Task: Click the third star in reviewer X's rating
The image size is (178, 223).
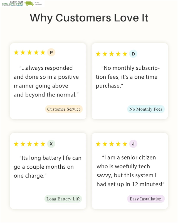Action: point(29,144)
